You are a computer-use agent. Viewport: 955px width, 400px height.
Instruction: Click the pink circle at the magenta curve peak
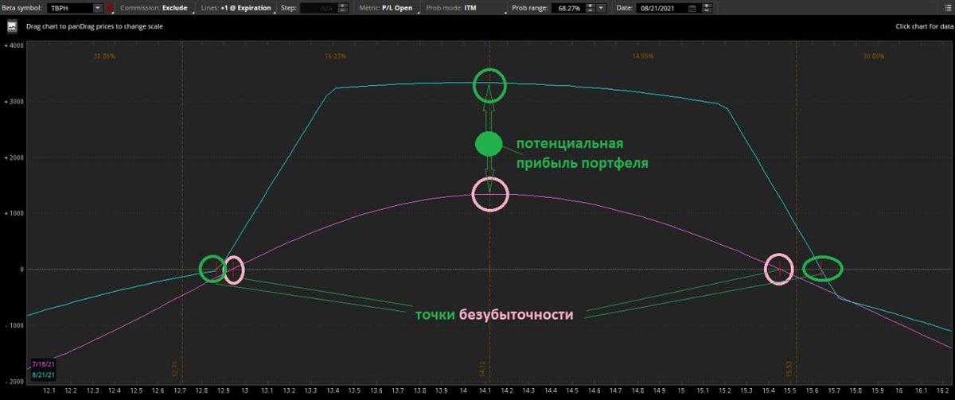coord(489,193)
